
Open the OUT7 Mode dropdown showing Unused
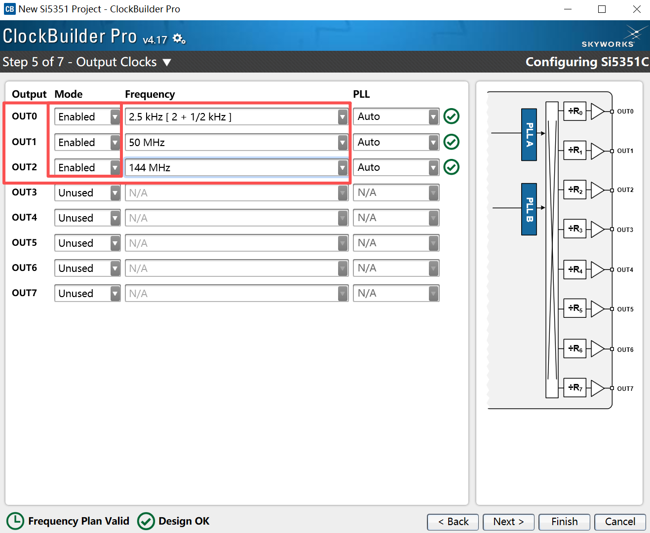[x=87, y=294]
